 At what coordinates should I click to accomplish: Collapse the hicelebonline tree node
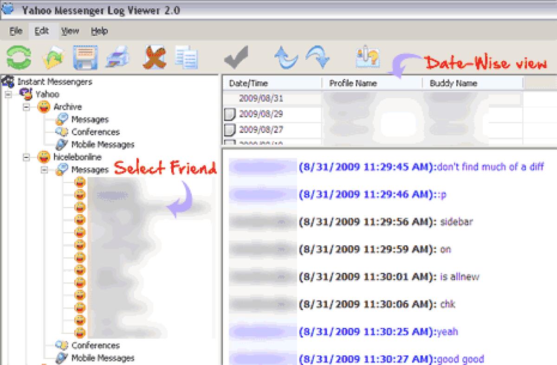click(x=26, y=157)
